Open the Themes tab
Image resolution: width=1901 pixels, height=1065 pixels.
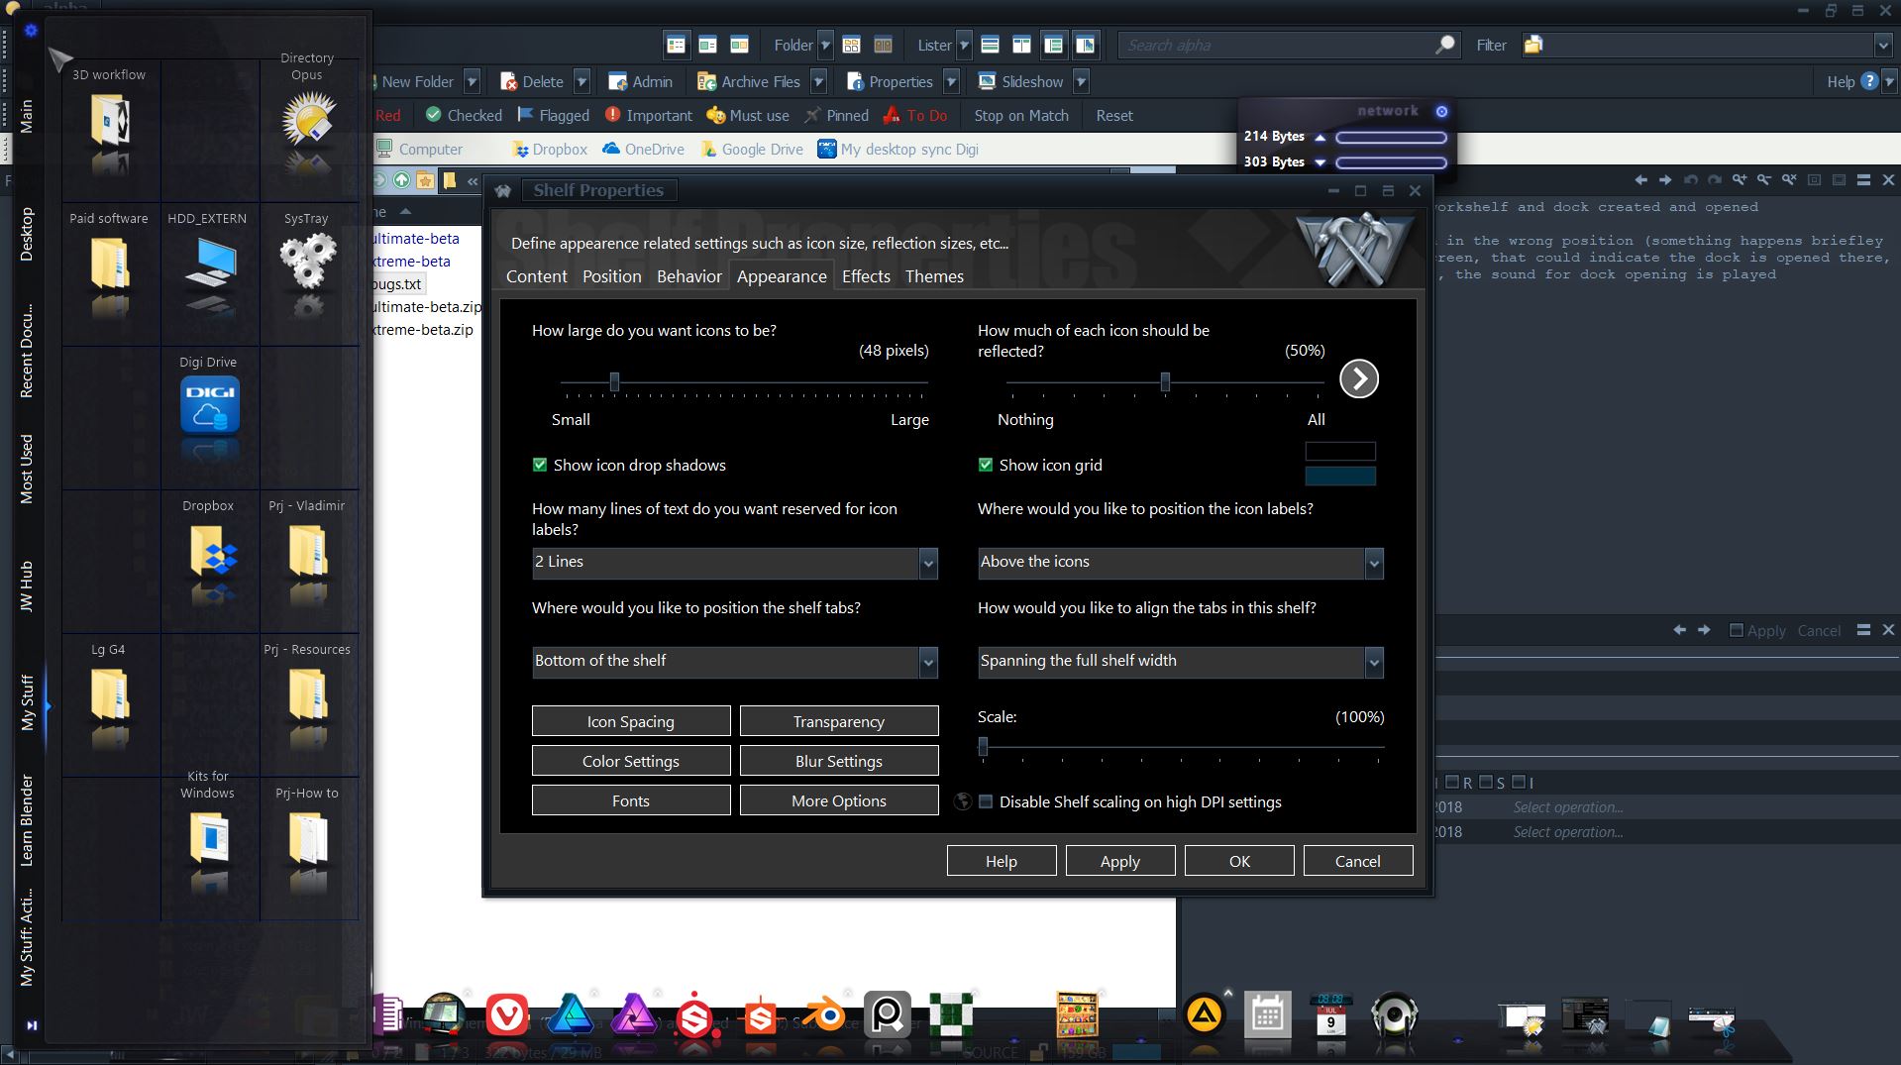click(933, 276)
